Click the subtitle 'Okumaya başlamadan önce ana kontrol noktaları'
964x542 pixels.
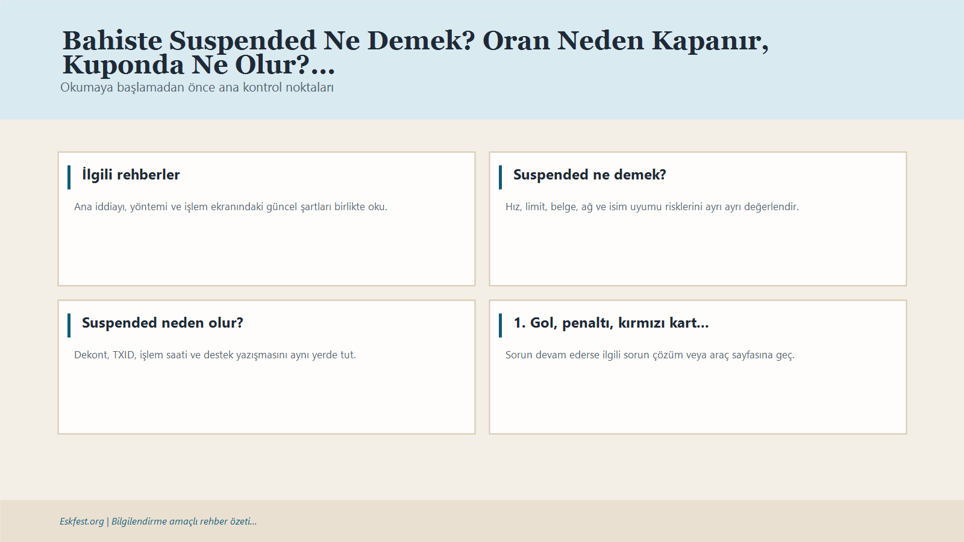tap(198, 87)
